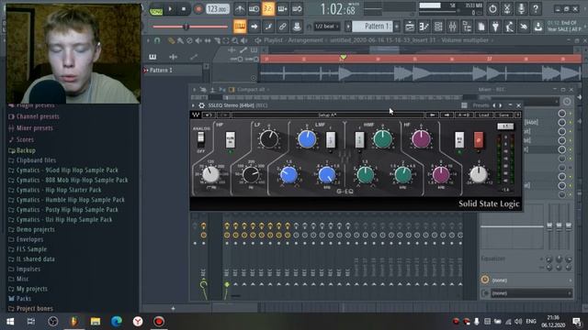The image size is (588, 330).
Task: Open the My projects folder
Action: pos(31,289)
